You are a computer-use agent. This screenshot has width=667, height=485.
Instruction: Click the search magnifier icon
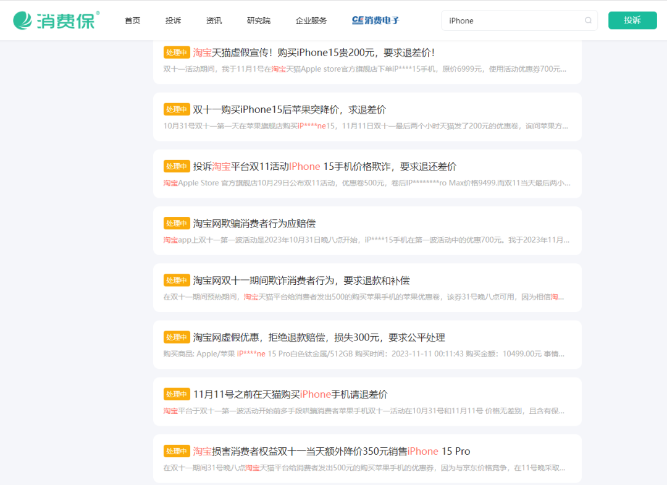pos(588,20)
